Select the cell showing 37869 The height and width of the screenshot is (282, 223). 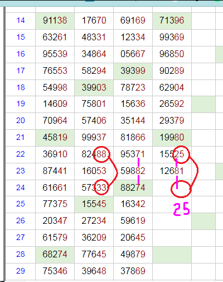[133, 271]
